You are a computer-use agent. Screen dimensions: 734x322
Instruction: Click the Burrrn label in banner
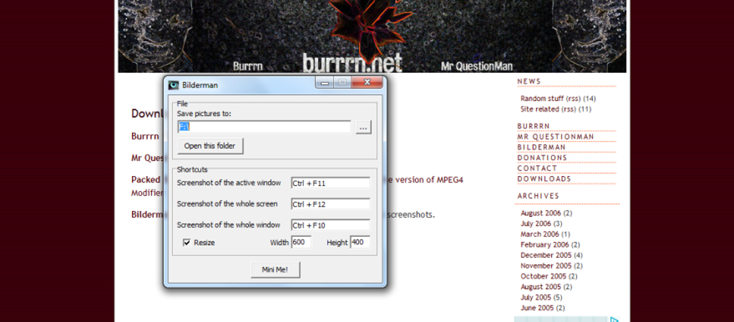tap(247, 67)
